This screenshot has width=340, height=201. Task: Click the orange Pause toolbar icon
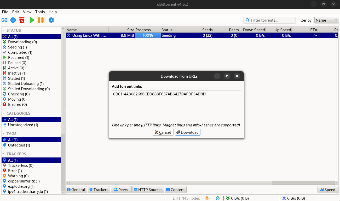(x=41, y=20)
